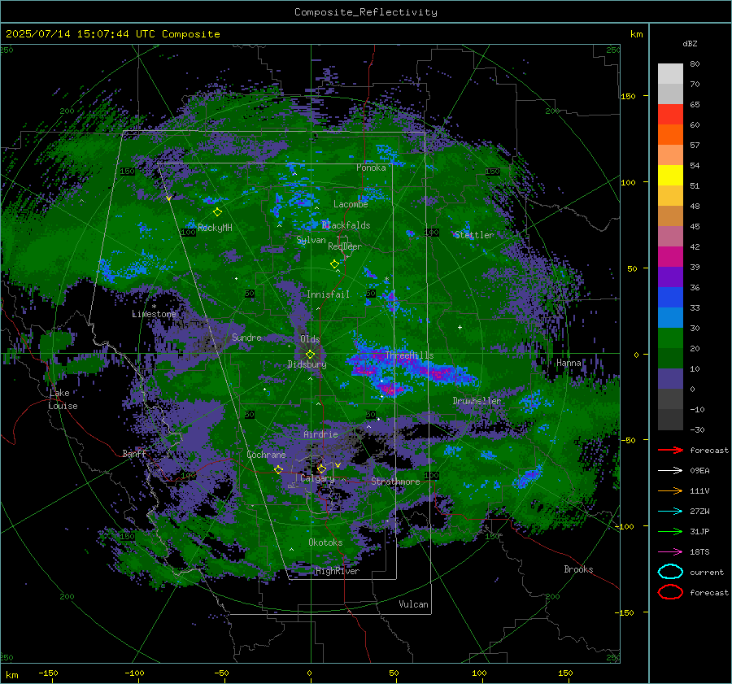Click the Sylvan label on map
Viewport: 732px width, 684px height.
pos(311,240)
